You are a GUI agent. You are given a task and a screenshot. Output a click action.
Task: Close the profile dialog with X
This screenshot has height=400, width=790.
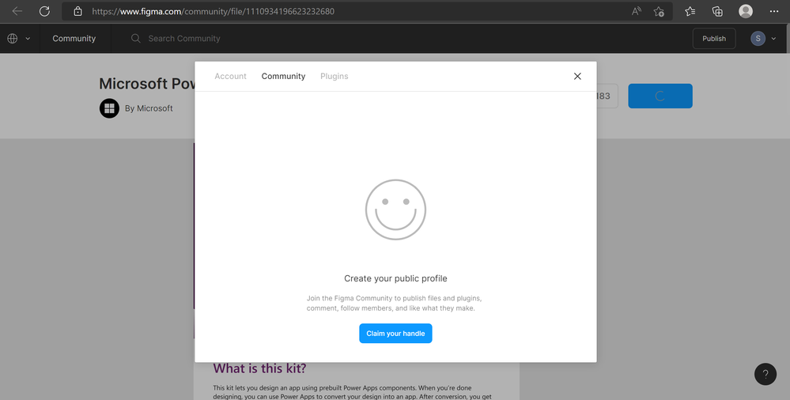(577, 76)
